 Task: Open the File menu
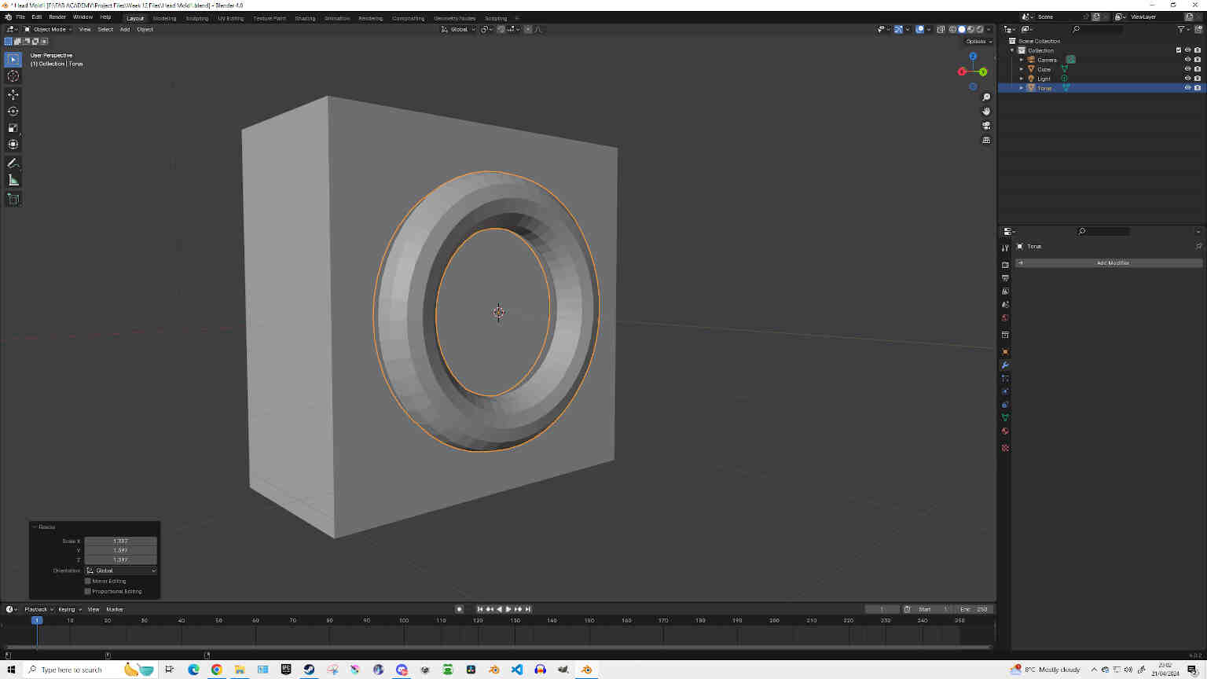(20, 17)
